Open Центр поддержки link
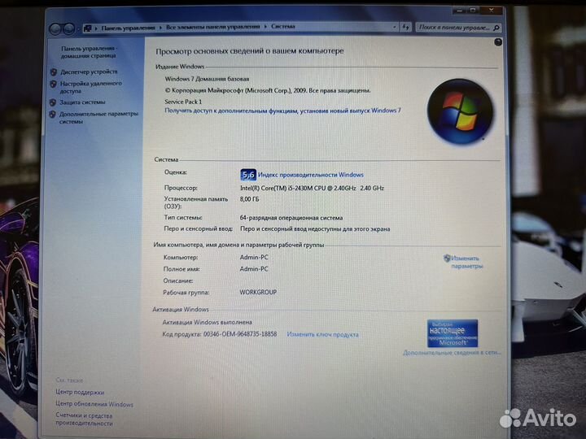The height and width of the screenshot is (439, 586). [x=80, y=392]
